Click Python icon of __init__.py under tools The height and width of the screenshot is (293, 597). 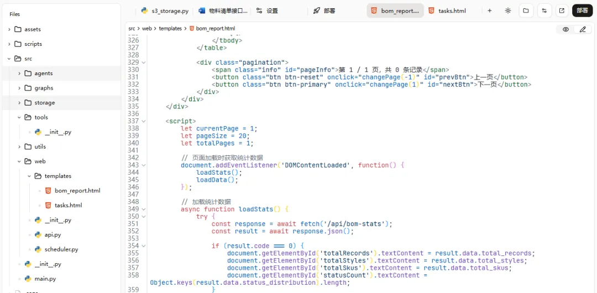pyautogui.click(x=38, y=132)
